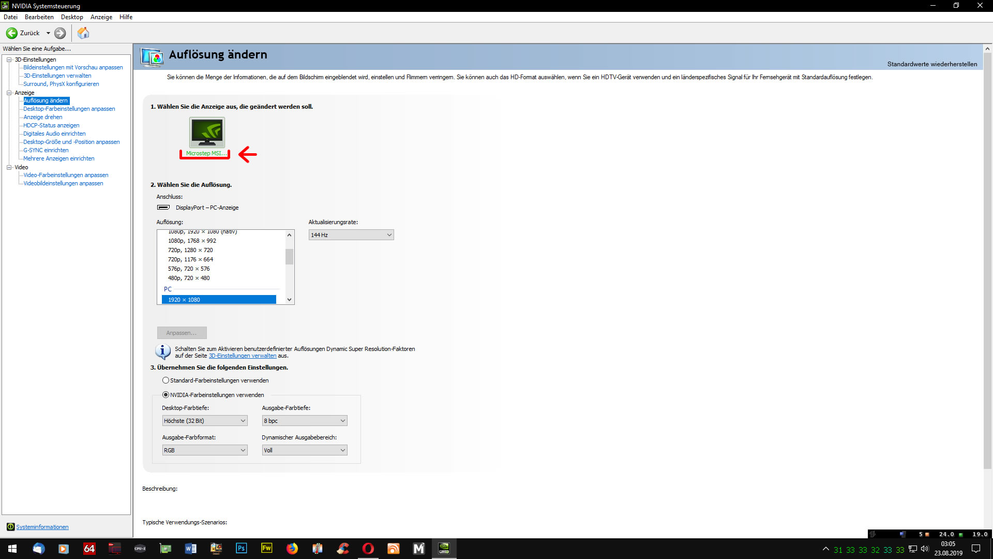Viewport: 993px width, 559px height.
Task: Select the Microstep MSI monitor icon
Action: click(x=207, y=133)
